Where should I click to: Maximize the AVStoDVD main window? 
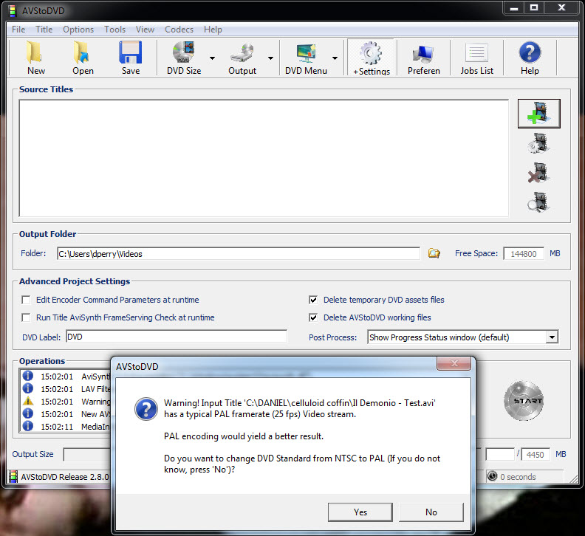534,8
